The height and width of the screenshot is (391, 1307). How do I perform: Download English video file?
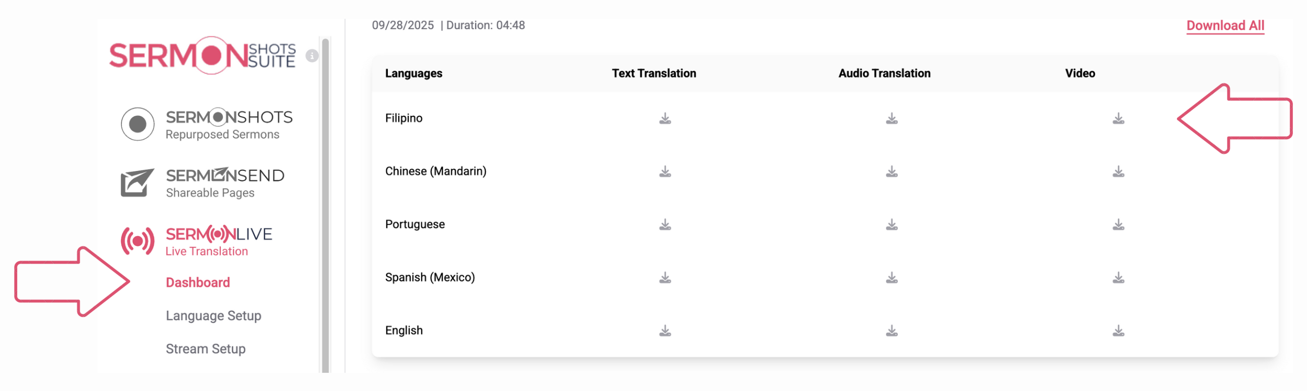[1118, 331]
